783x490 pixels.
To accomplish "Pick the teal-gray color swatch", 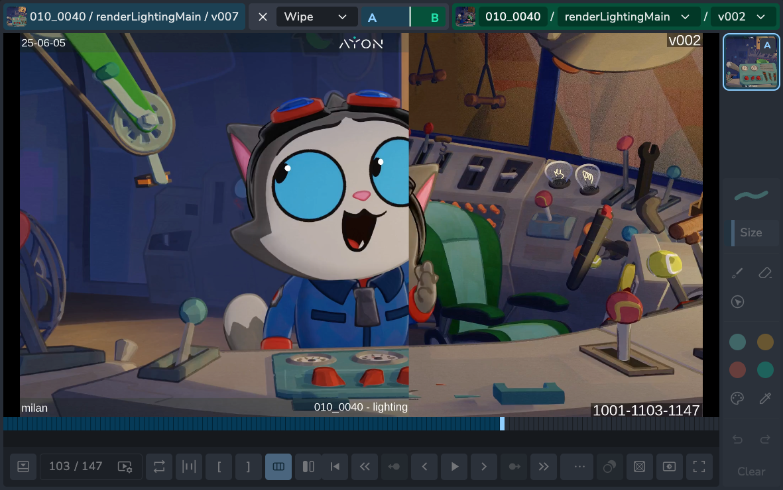I will 737,342.
